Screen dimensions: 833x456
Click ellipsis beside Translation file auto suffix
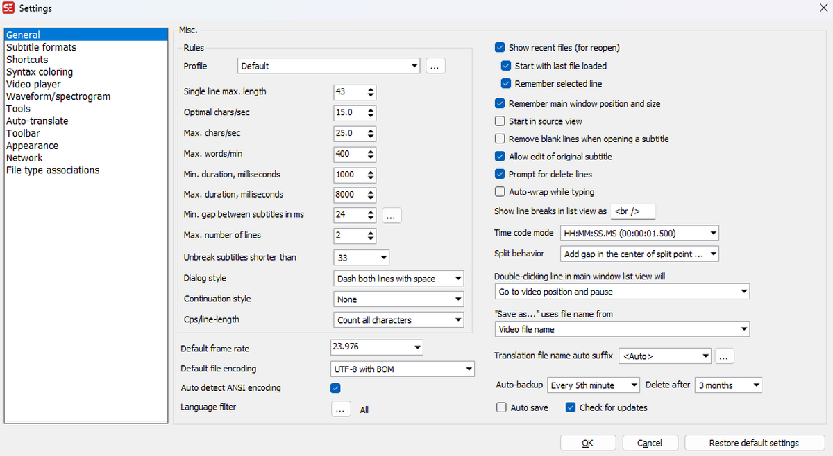pyautogui.click(x=723, y=356)
